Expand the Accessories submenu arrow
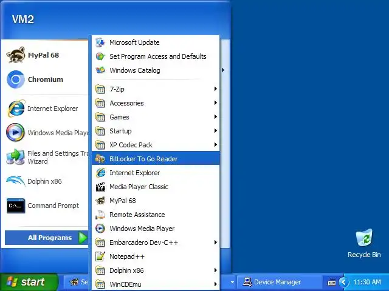The width and height of the screenshot is (389, 291). 216,102
